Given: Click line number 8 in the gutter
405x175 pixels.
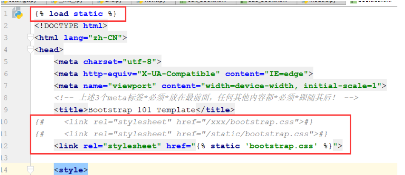Looking at the screenshot, I should [6, 98].
